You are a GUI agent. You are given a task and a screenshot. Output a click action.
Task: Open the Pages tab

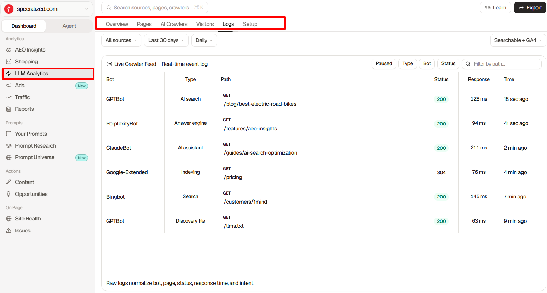[x=144, y=24]
